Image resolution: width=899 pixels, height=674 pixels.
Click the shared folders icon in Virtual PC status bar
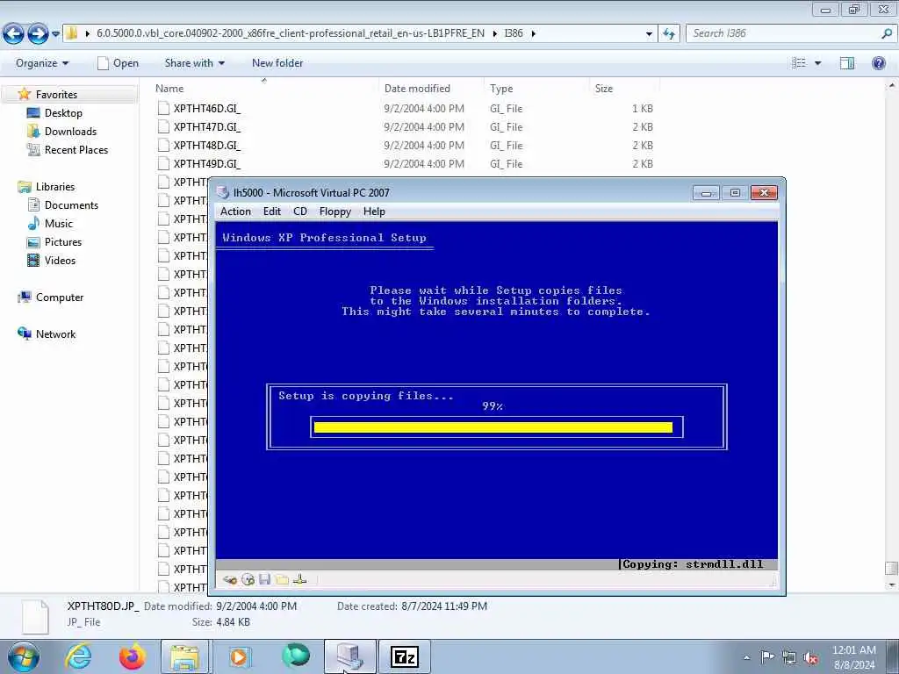pyautogui.click(x=282, y=579)
